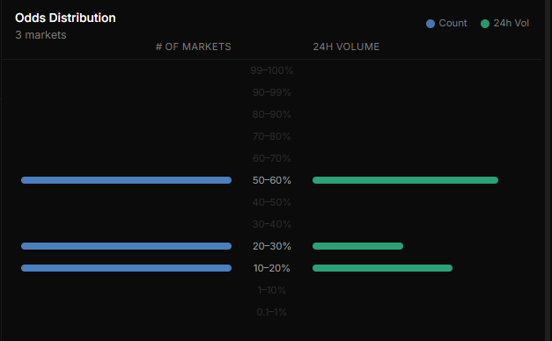Click the dimmed 40–50% range label
The image size is (552, 341).
click(272, 202)
